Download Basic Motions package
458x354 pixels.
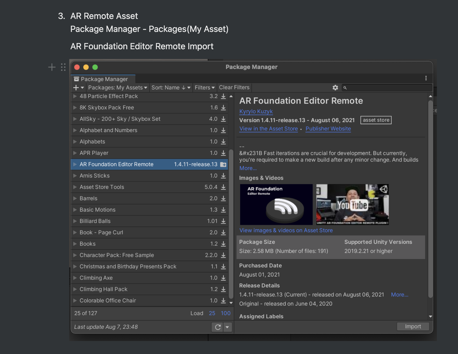pyautogui.click(x=223, y=210)
